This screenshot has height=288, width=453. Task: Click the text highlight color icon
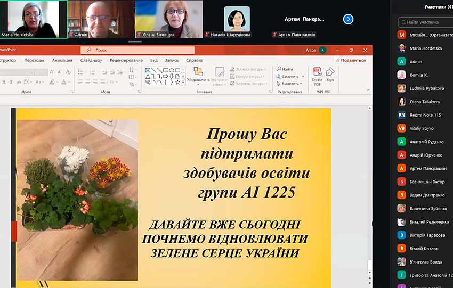[52, 82]
